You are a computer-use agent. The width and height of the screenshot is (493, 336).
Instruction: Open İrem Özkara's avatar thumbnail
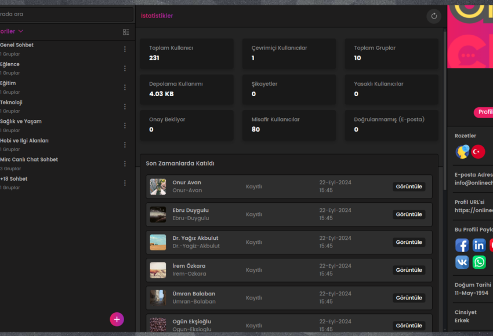coord(158,270)
